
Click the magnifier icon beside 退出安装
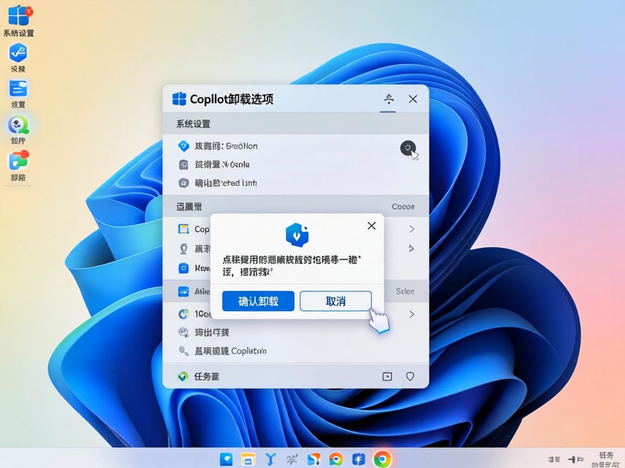(x=183, y=332)
